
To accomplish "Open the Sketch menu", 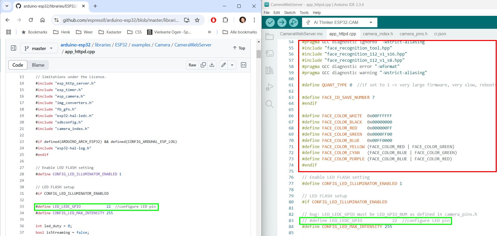I will click(290, 12).
